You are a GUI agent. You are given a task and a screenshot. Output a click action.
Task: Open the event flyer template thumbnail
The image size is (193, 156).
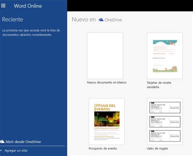[107, 122]
